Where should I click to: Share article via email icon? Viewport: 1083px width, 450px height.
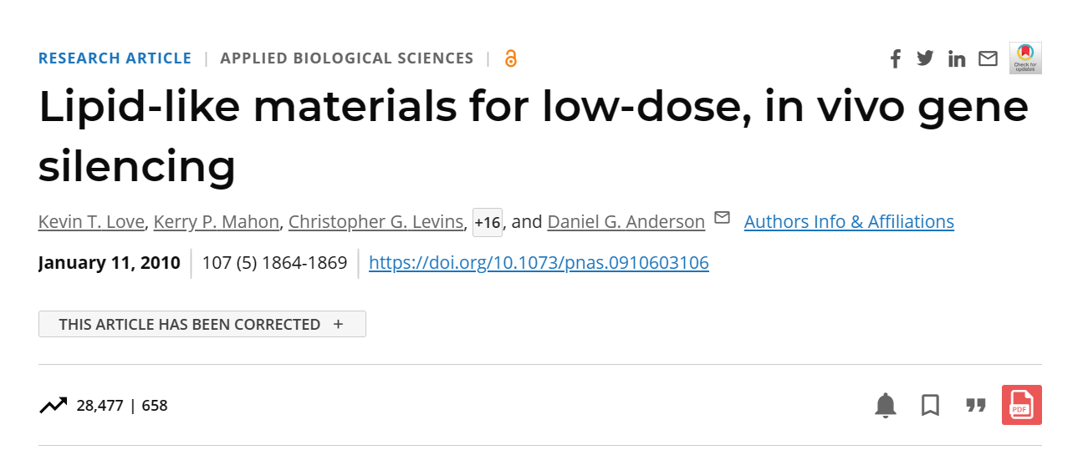point(988,58)
